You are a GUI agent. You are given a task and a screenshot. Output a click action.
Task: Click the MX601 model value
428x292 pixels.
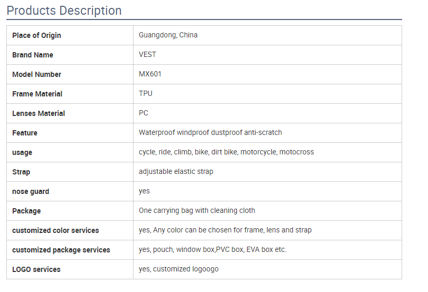(150, 74)
